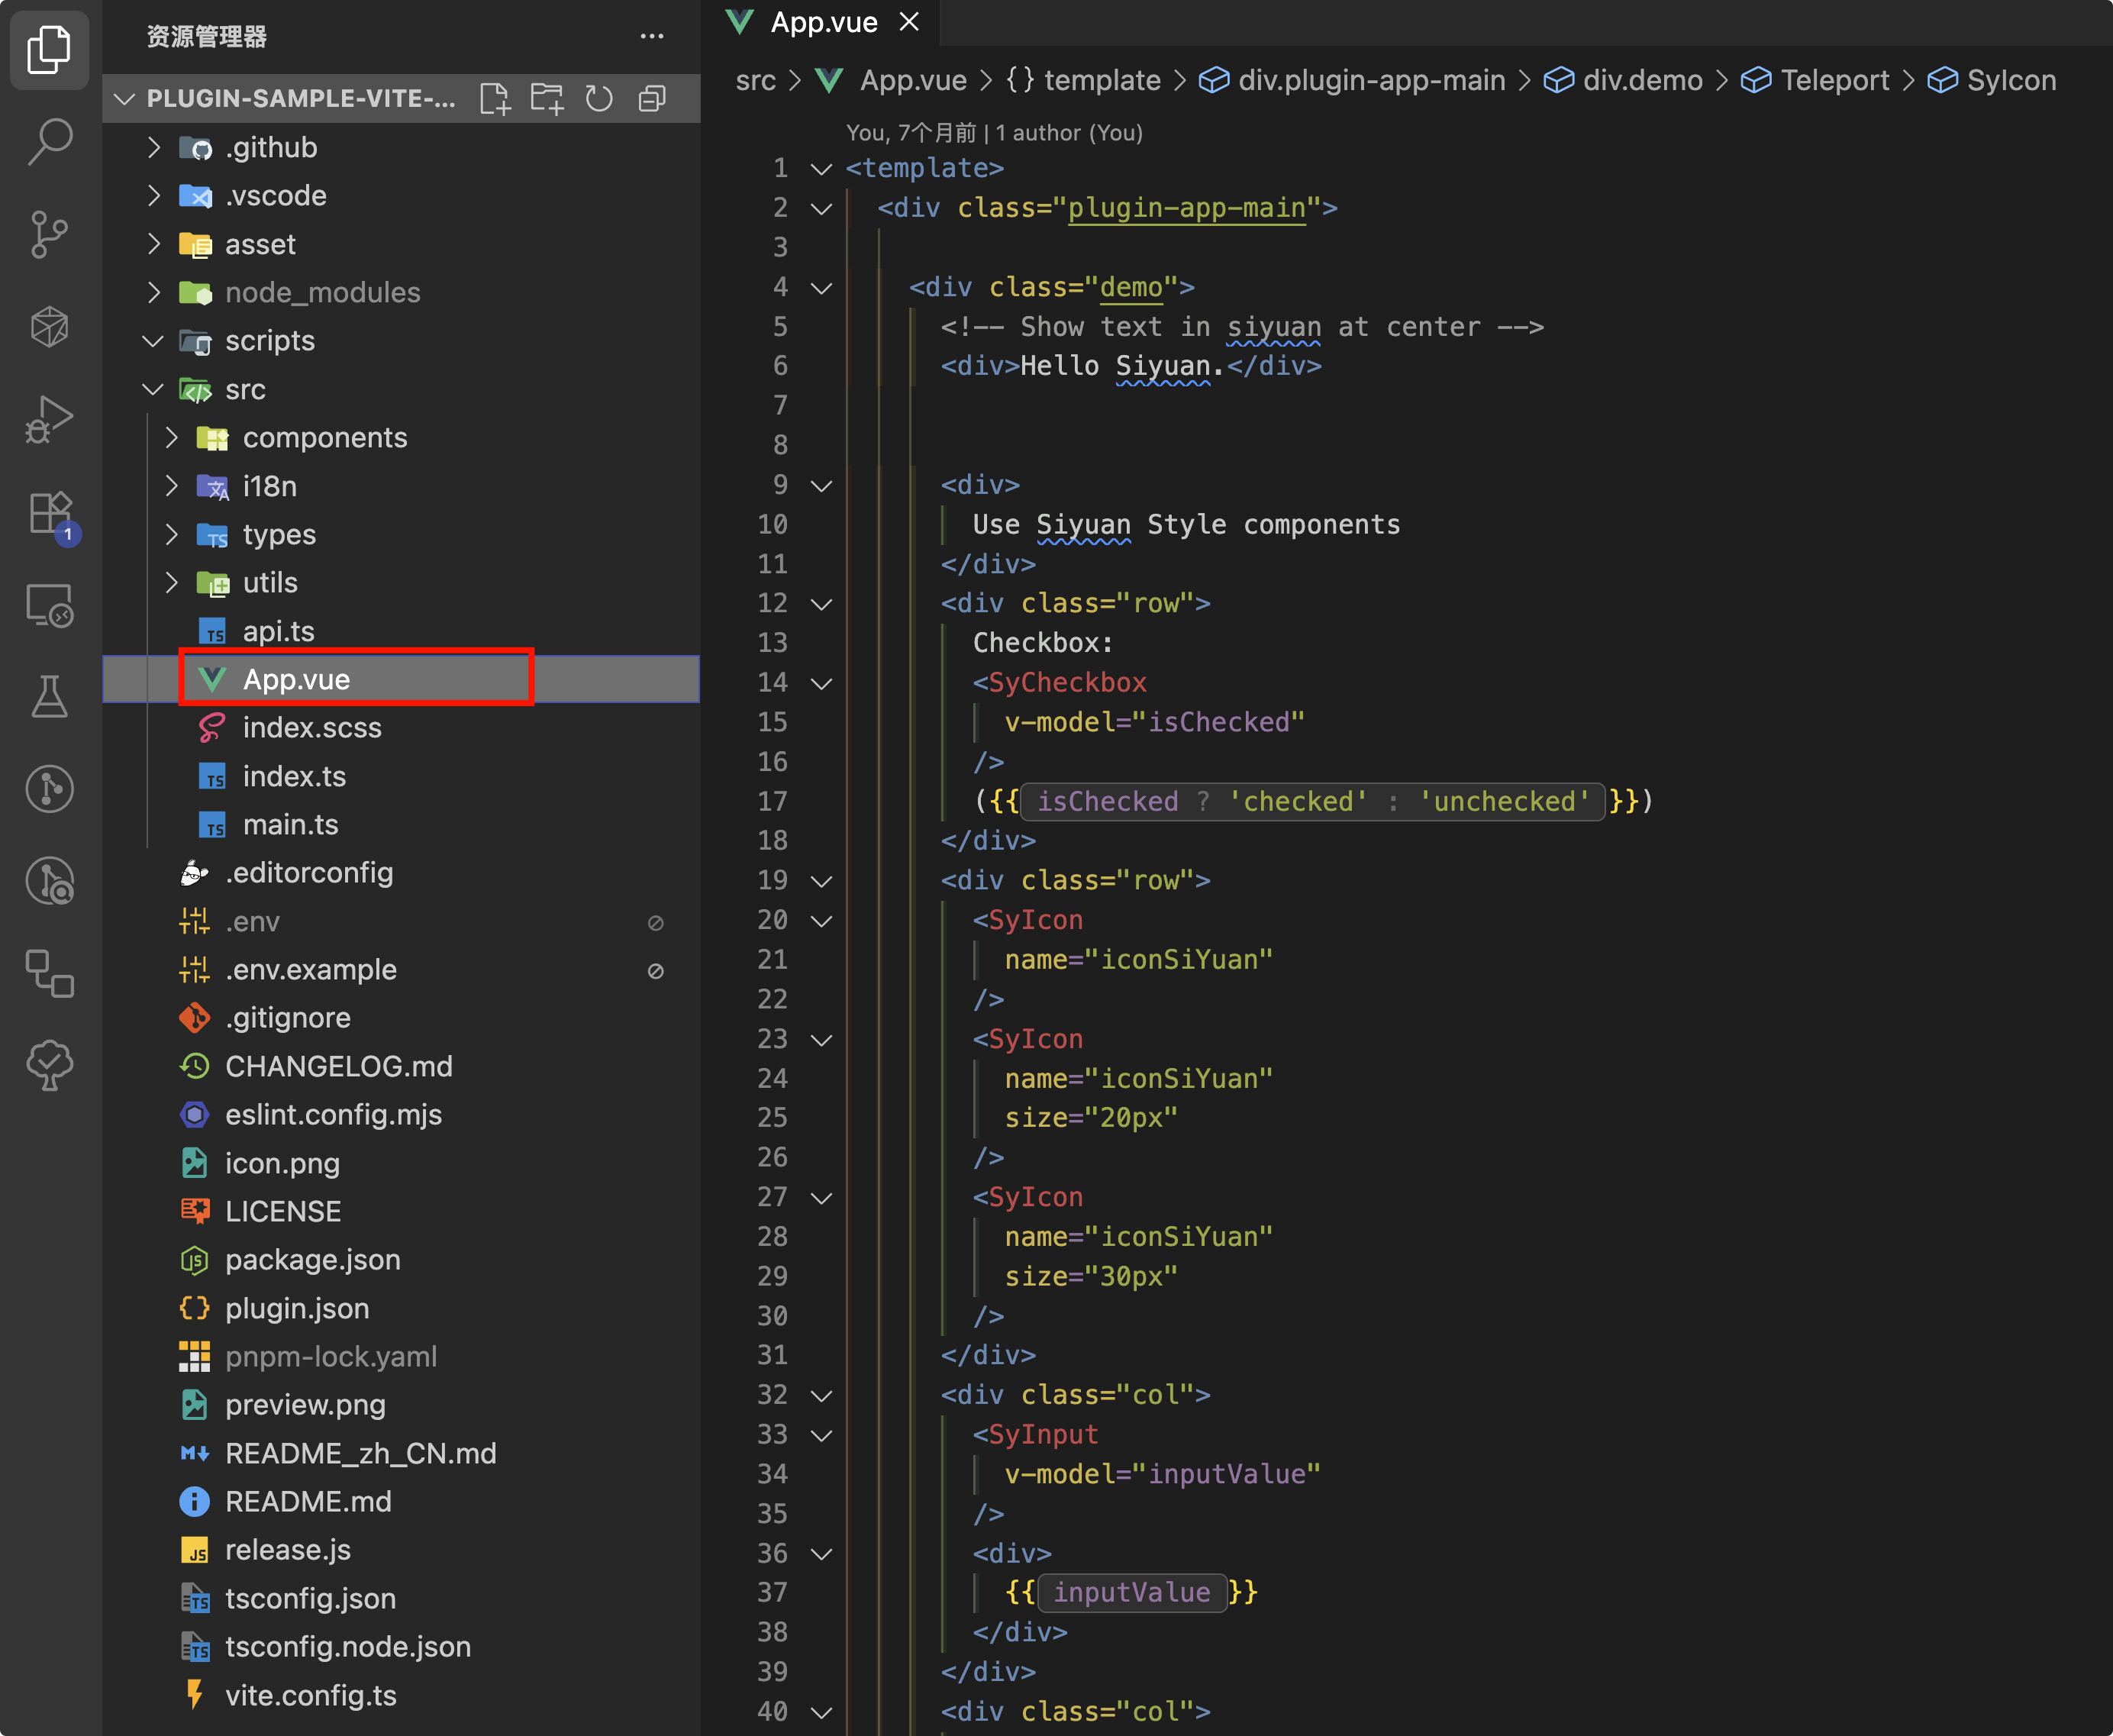Fold the div.col block at line 32
2113x1736 pixels.
click(x=821, y=1395)
